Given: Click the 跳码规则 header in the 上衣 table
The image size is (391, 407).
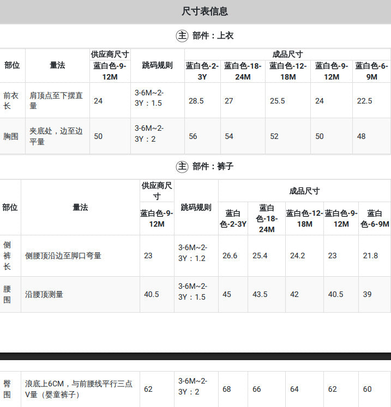Looking at the screenshot, I should click(x=158, y=65).
